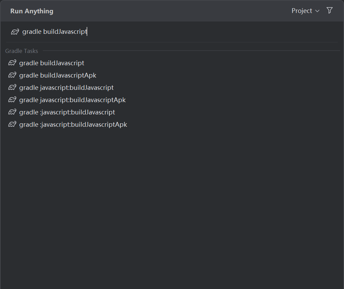Select "gradle javascript:buildJavascriptApk" from the list
The width and height of the screenshot is (344, 289).
coord(72,100)
